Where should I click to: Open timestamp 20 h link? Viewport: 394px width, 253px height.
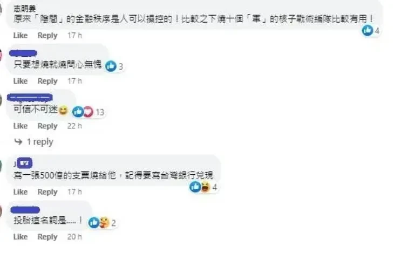pyautogui.click(x=74, y=237)
